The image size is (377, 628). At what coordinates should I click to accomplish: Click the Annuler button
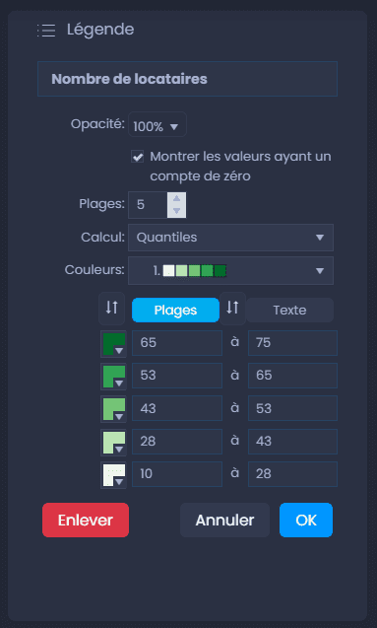[224, 521]
